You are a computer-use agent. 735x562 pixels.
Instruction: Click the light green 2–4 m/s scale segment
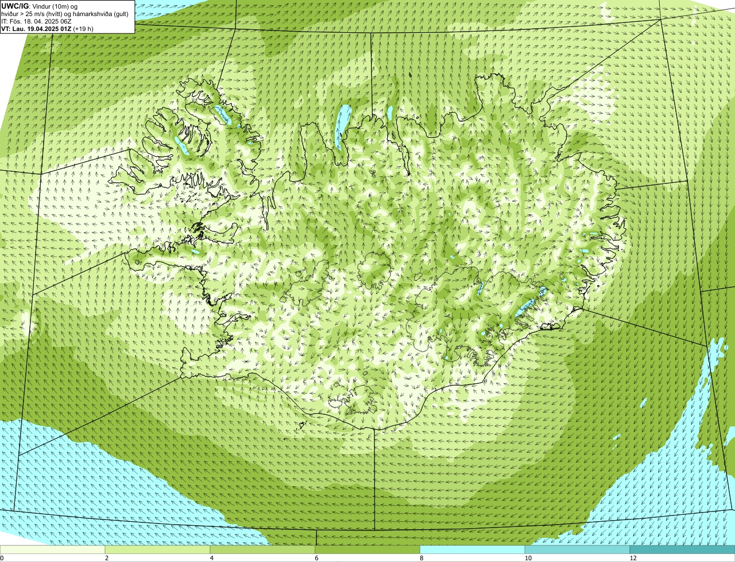158,550
